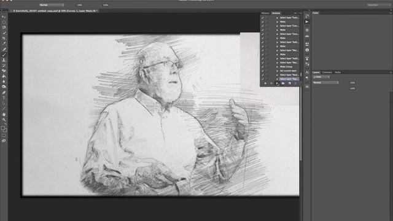Delete the selected action step
This screenshot has height=221, width=393.
click(x=295, y=83)
